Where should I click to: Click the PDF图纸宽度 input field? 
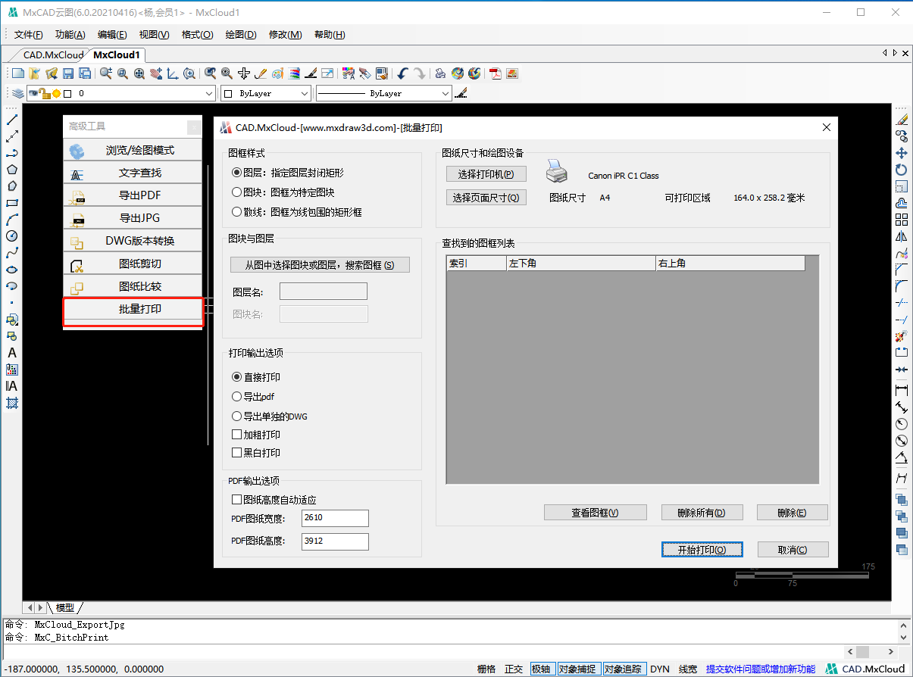pyautogui.click(x=335, y=518)
